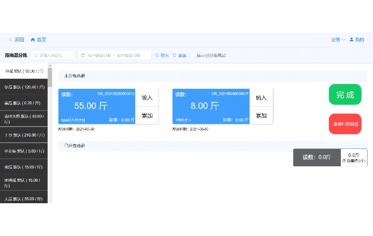This screenshot has height=236, width=373.
Task: Click order number OR_20210629000017
Action: (230, 94)
